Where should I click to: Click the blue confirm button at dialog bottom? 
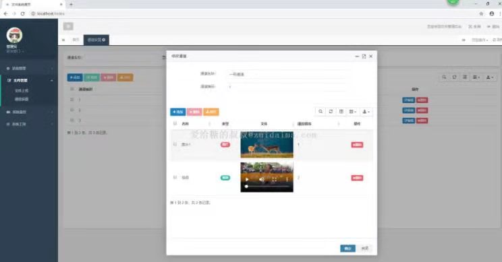point(347,249)
